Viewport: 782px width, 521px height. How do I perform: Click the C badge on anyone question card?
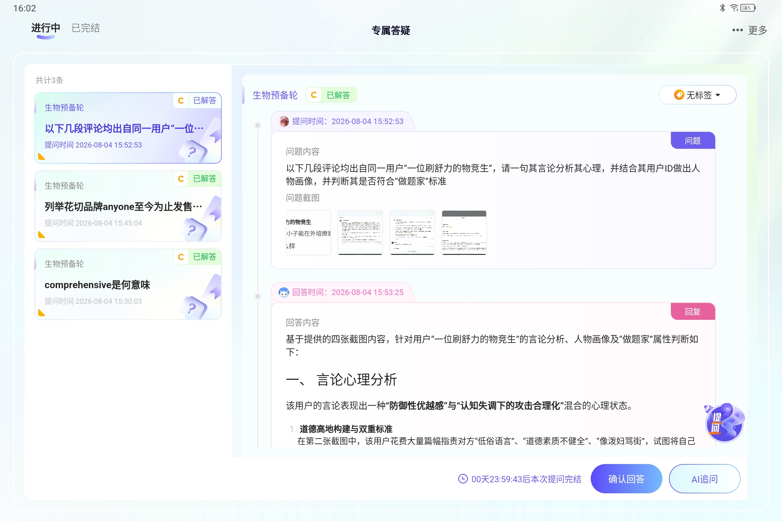[x=181, y=179]
